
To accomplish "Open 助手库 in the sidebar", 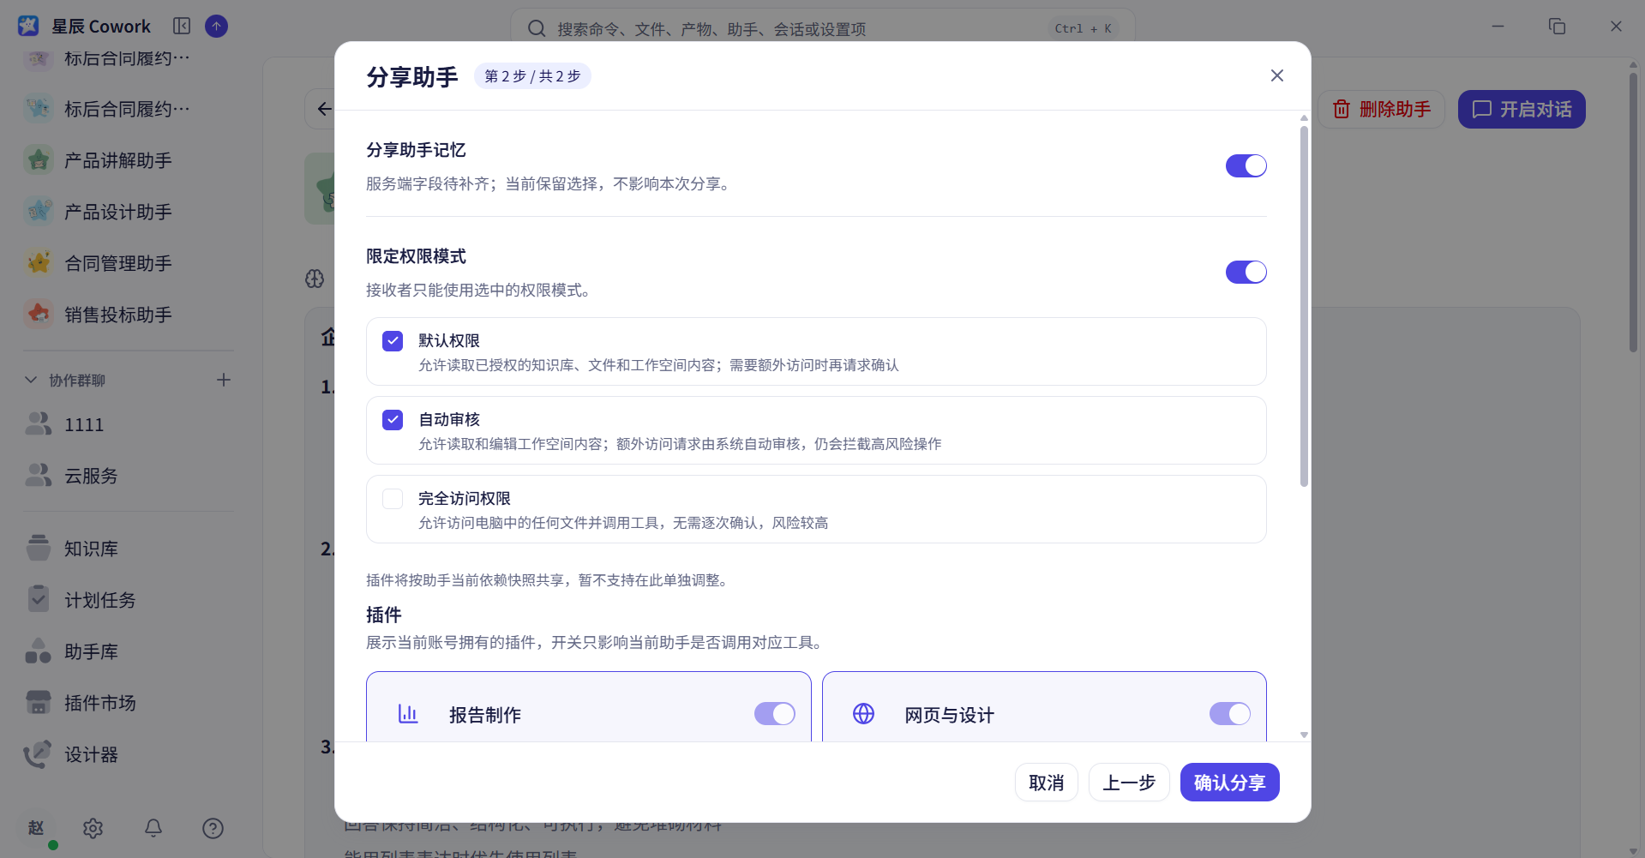I will tap(129, 651).
